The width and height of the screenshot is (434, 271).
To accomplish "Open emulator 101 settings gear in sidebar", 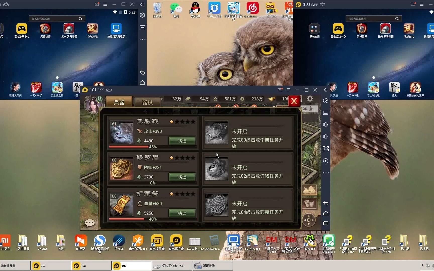I will pyautogui.click(x=326, y=101).
